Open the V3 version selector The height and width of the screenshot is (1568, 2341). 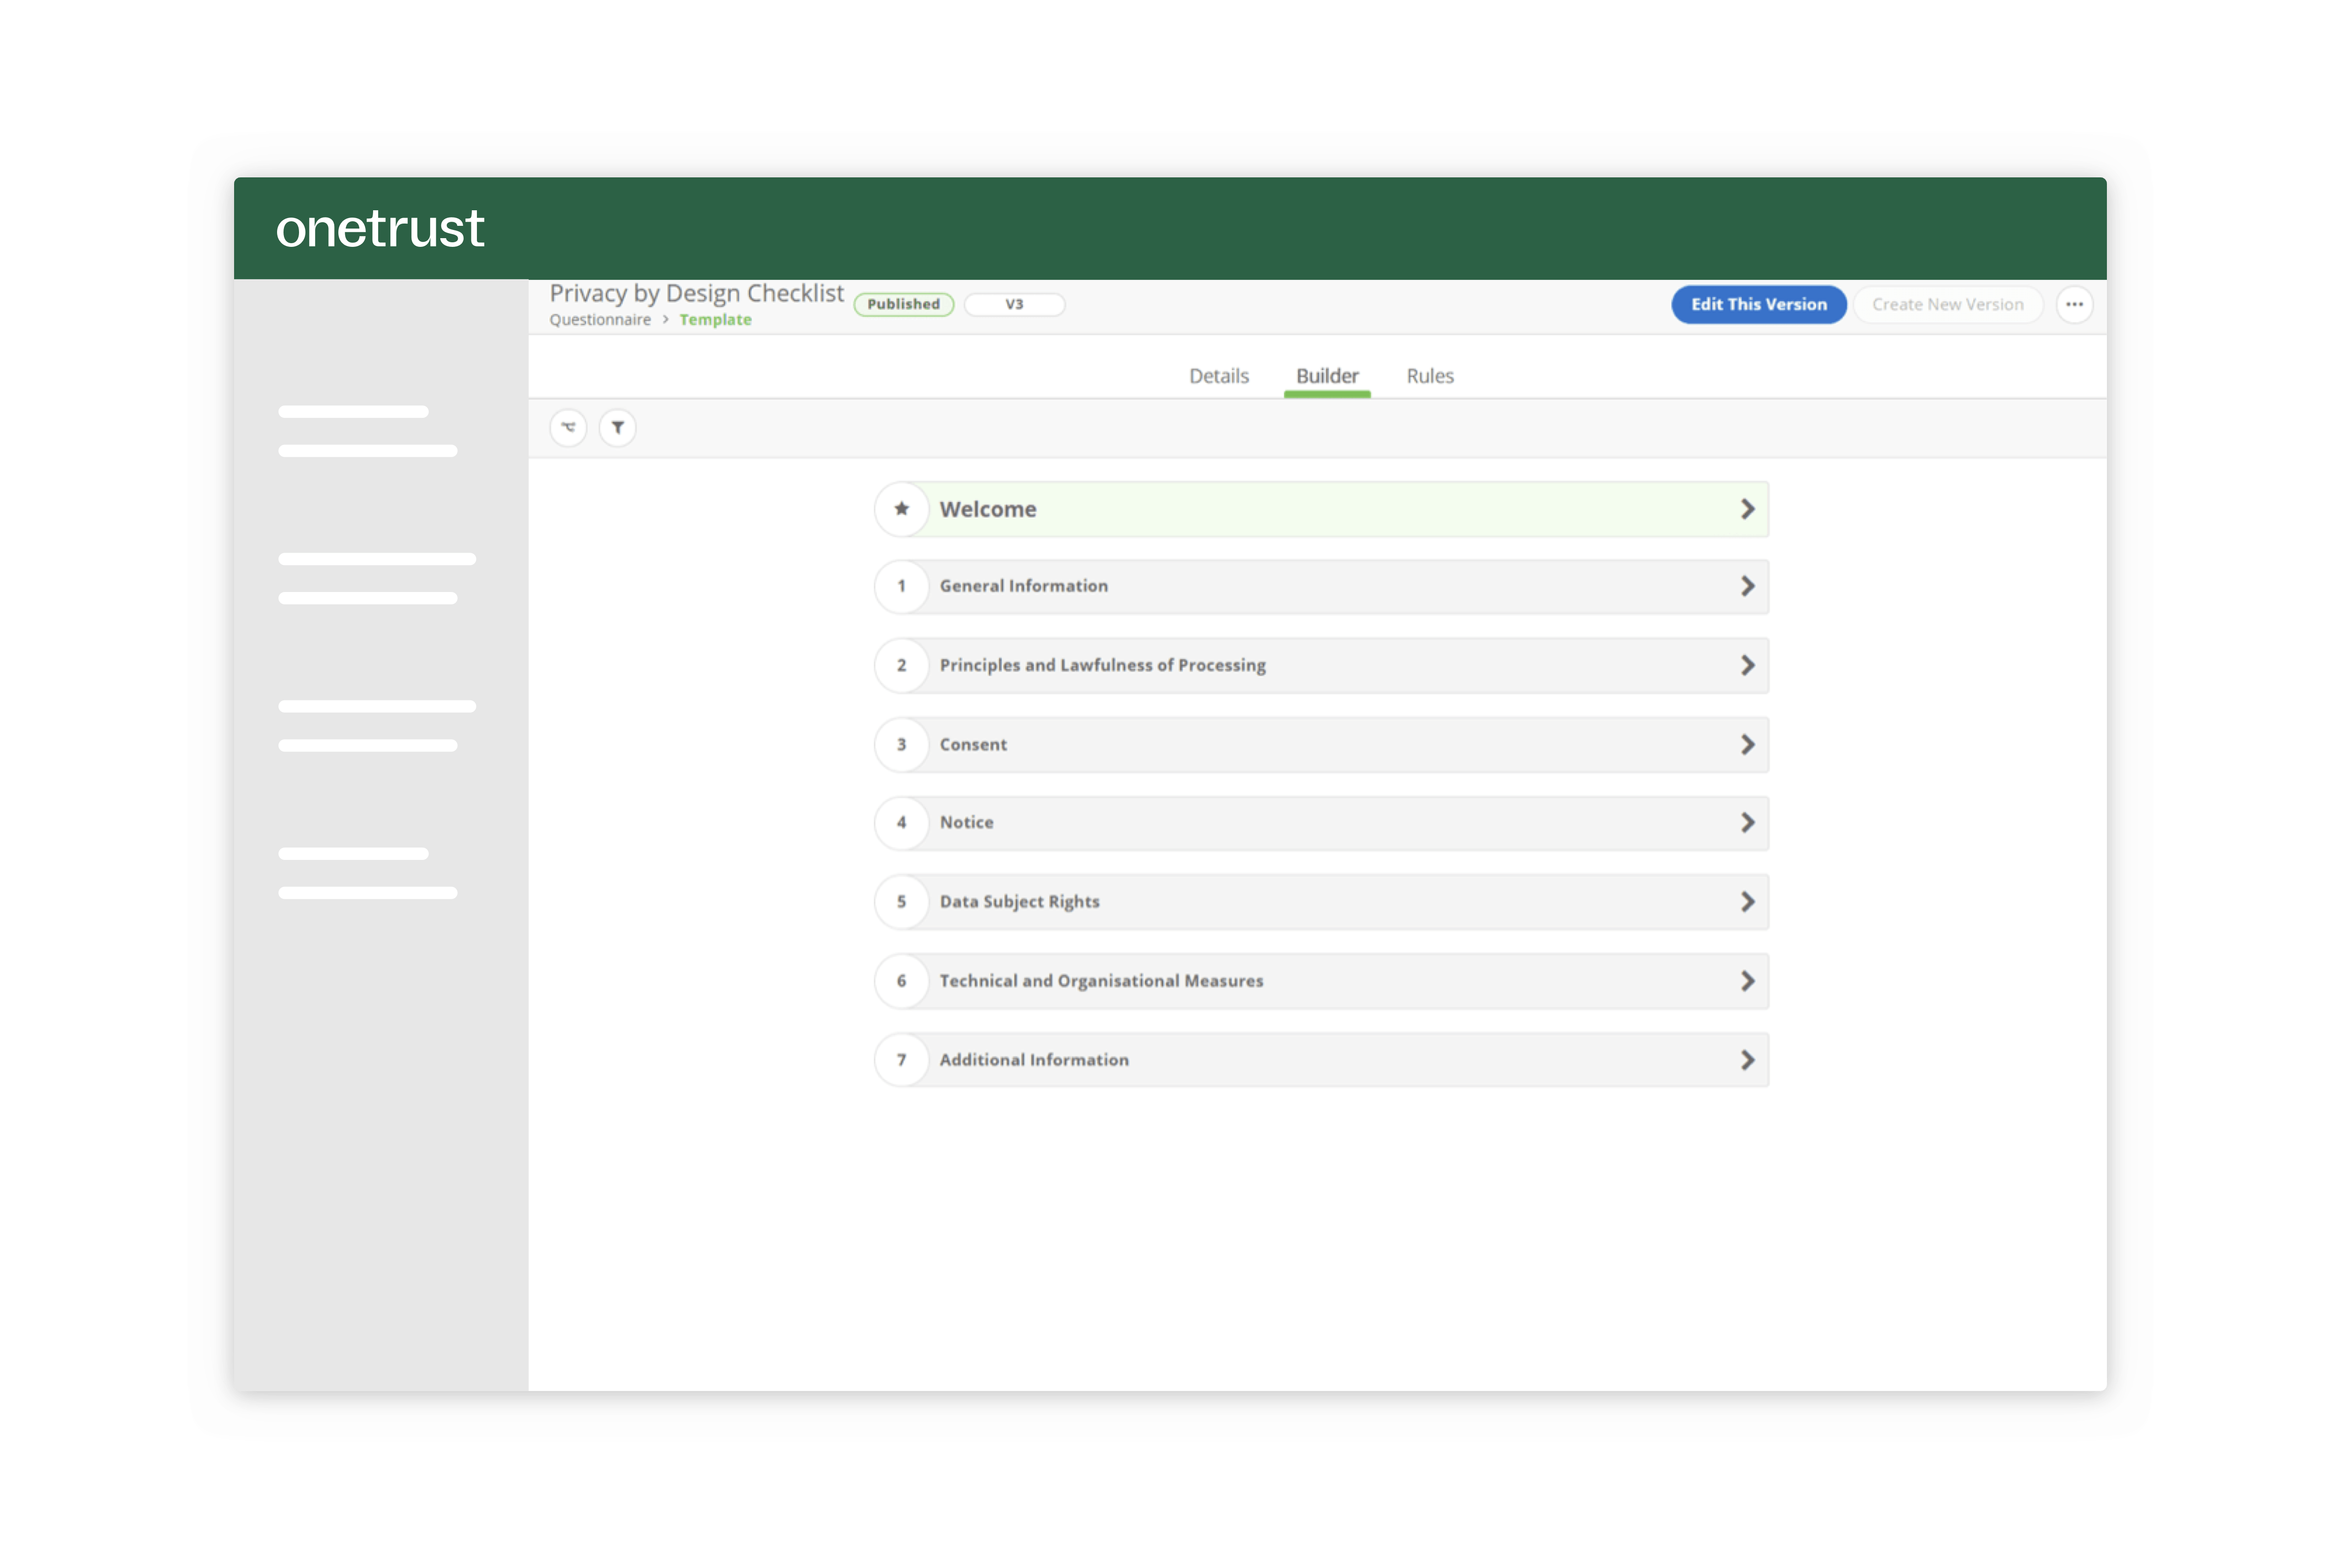coord(1014,304)
